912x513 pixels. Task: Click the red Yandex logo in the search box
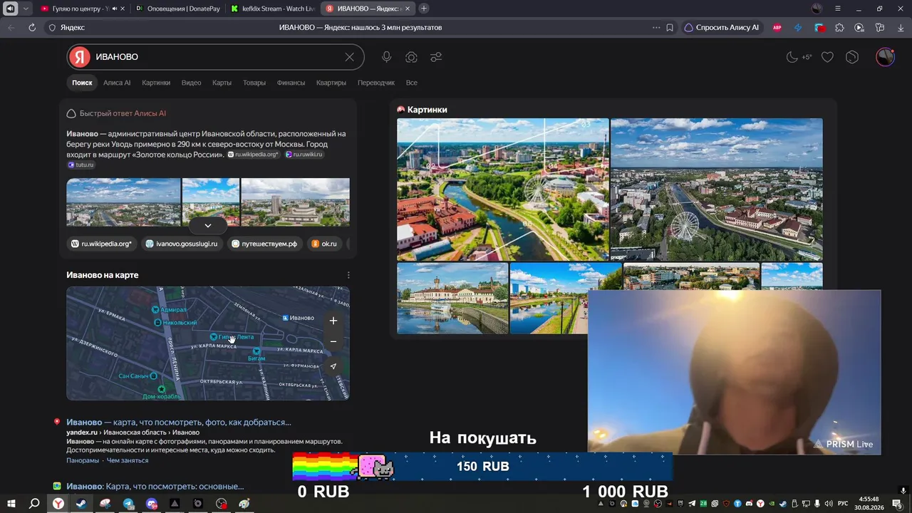pos(80,57)
